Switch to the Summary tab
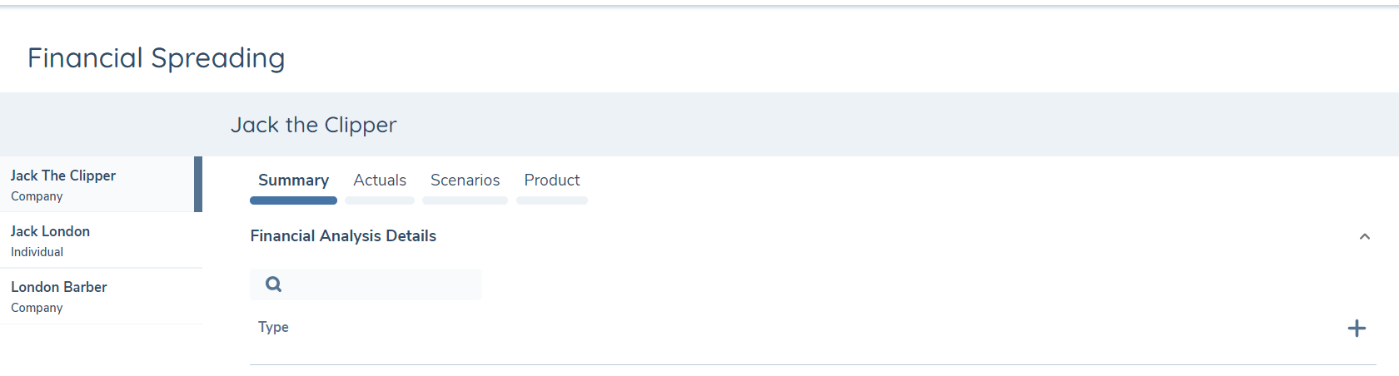 tap(293, 181)
